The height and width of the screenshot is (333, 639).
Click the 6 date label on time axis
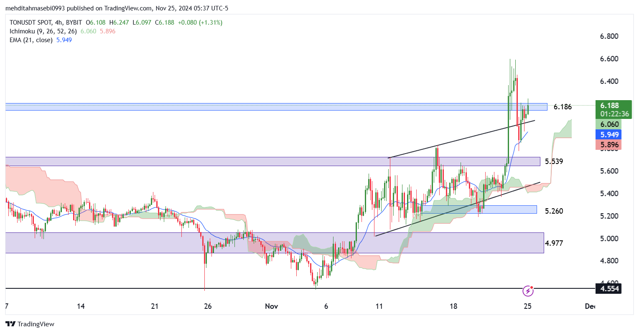(x=326, y=306)
